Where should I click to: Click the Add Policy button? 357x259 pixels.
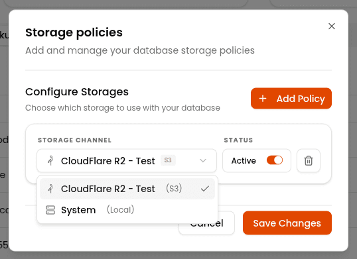291,99
